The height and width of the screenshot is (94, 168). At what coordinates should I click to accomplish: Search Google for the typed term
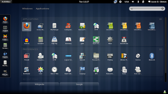(x=79, y=84)
